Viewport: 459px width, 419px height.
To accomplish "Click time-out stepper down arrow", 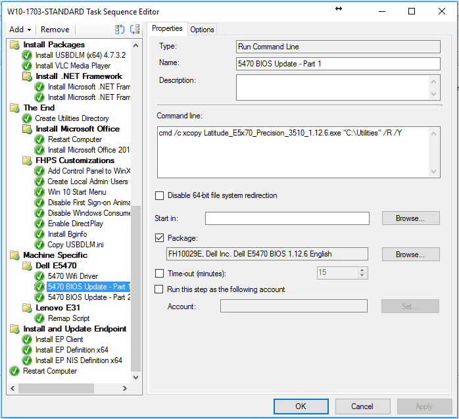I will tap(362, 276).
